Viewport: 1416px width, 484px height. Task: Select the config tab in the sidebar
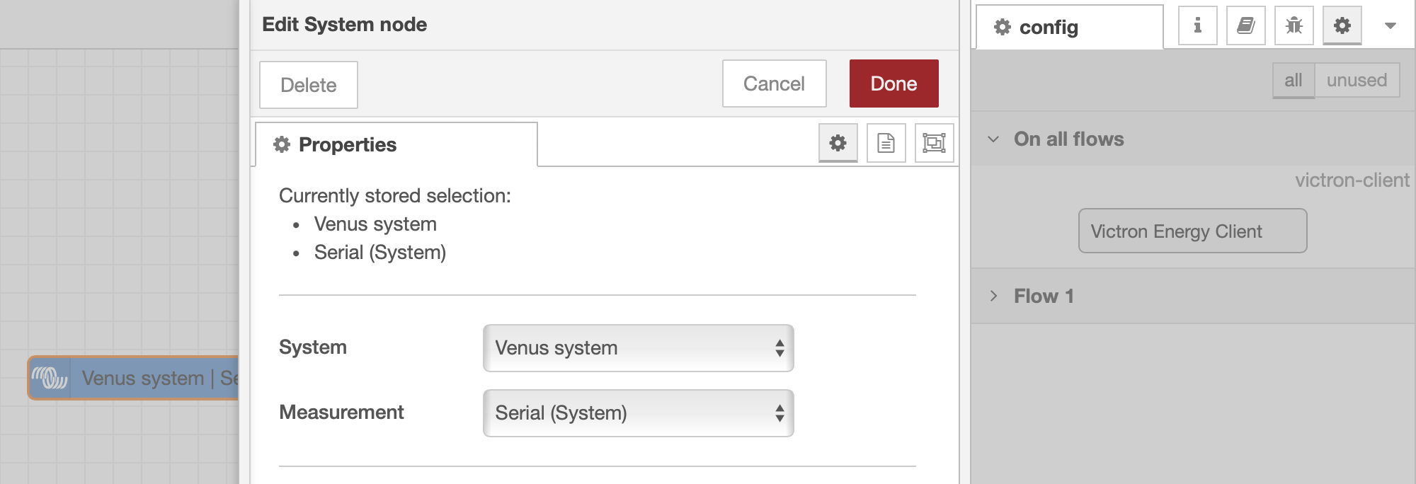pos(1048,28)
